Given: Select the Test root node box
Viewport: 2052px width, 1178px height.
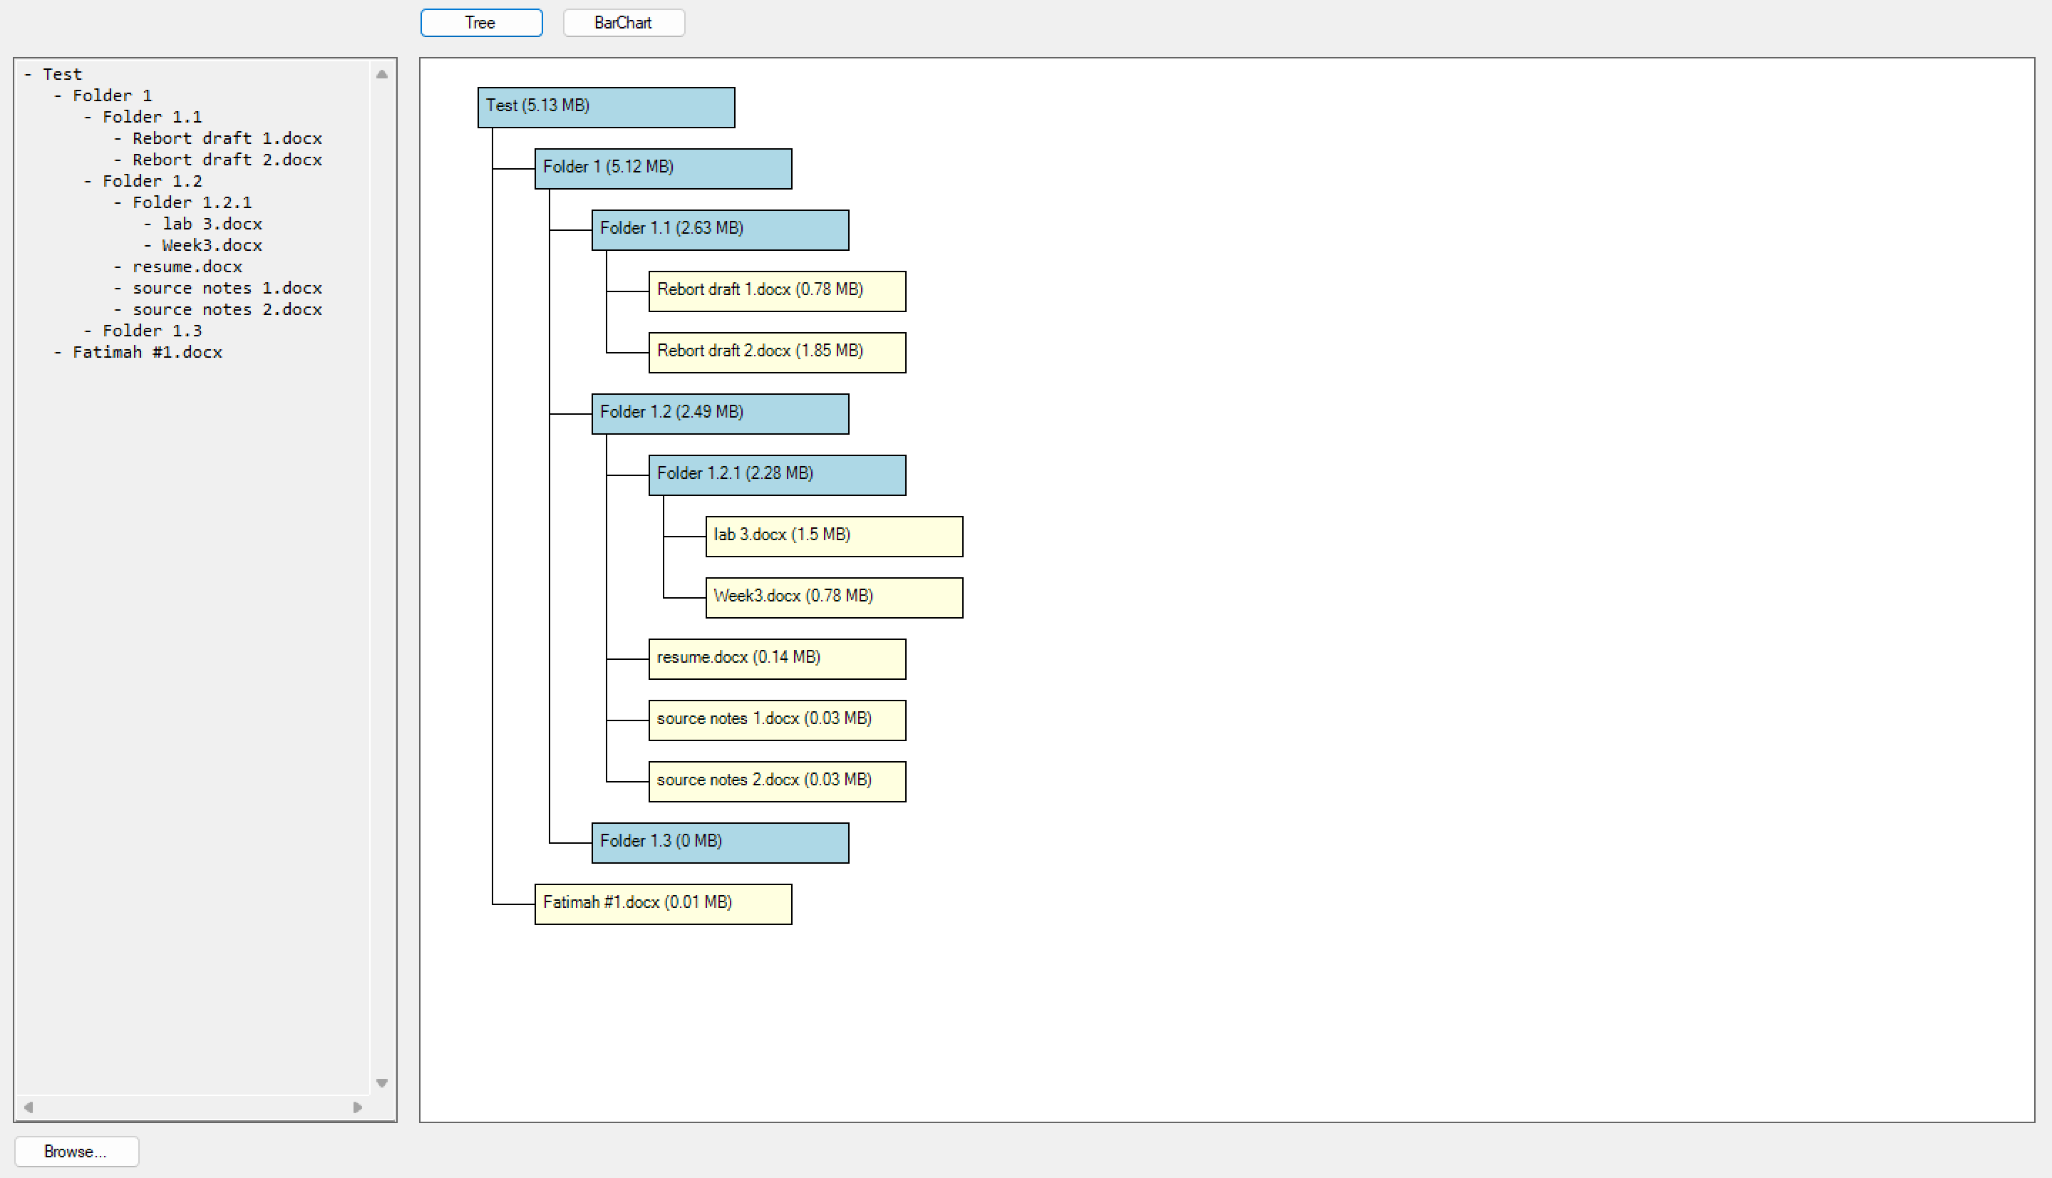Looking at the screenshot, I should (605, 107).
